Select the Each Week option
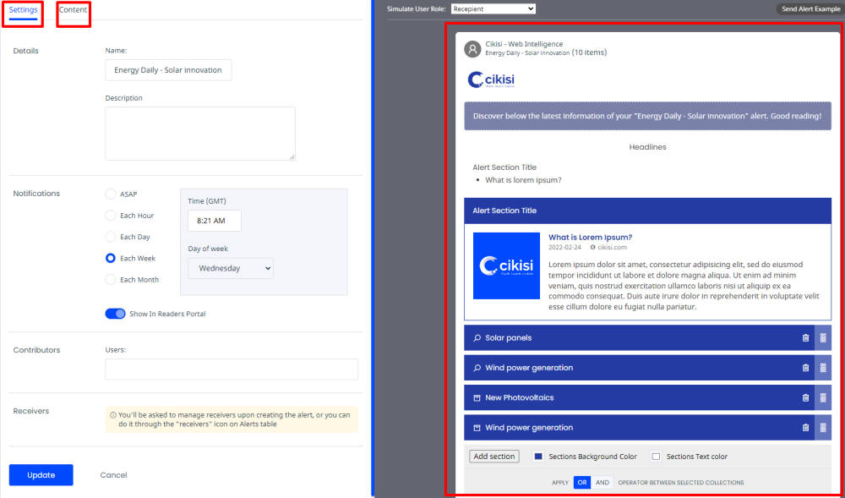 [x=111, y=258]
